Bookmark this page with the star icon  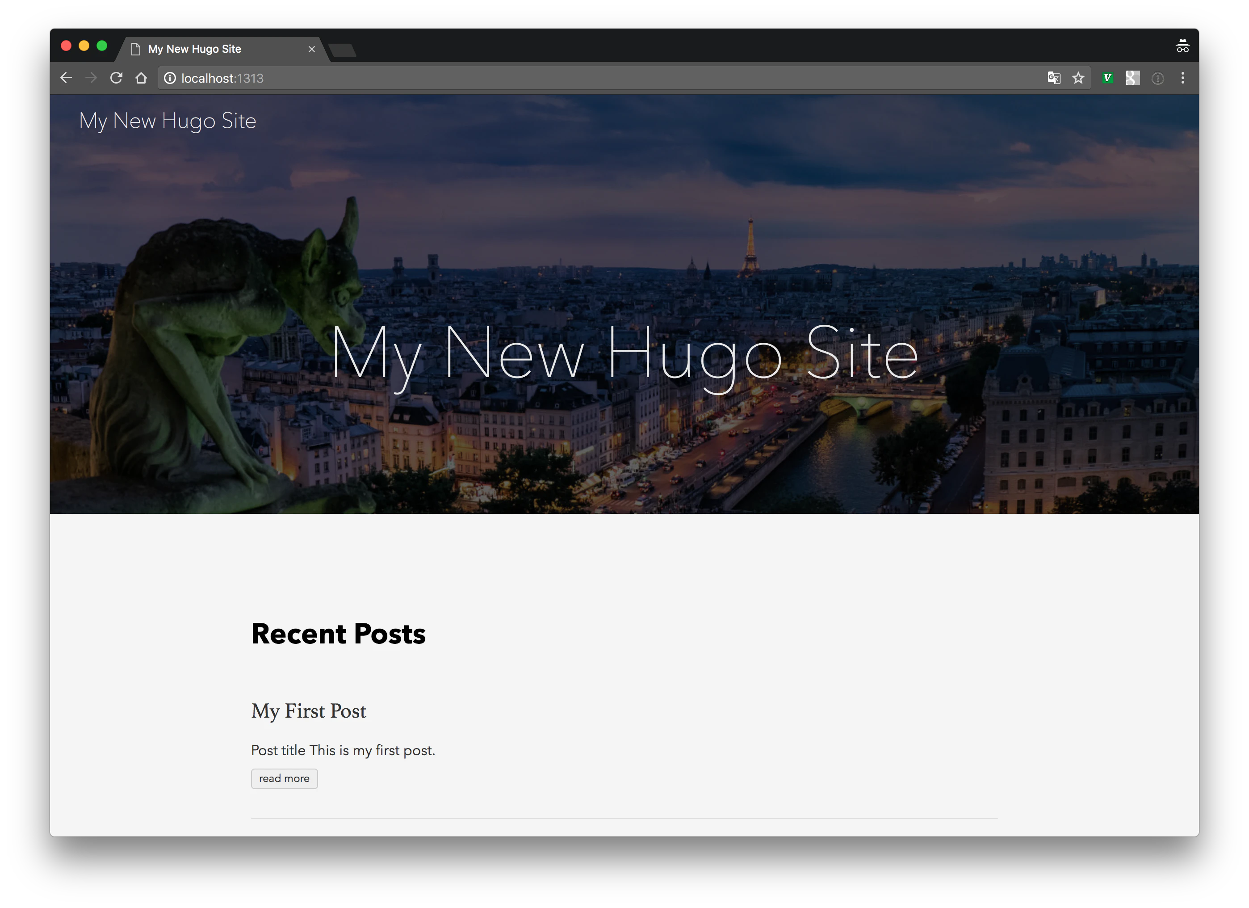[1078, 78]
